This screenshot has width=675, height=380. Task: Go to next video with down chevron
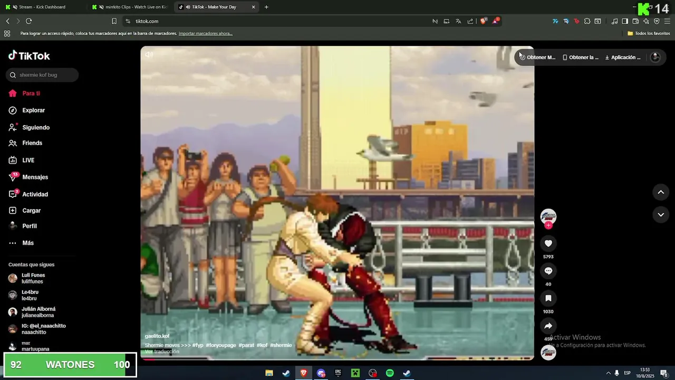[x=661, y=215]
